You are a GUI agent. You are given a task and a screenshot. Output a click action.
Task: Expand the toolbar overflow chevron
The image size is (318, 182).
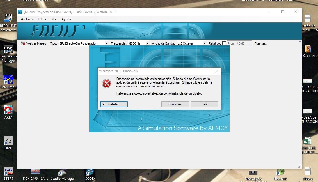click(x=300, y=42)
